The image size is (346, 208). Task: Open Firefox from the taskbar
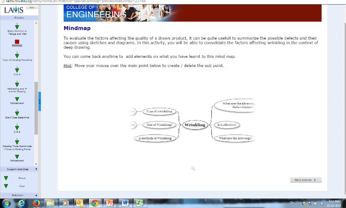[36, 203]
